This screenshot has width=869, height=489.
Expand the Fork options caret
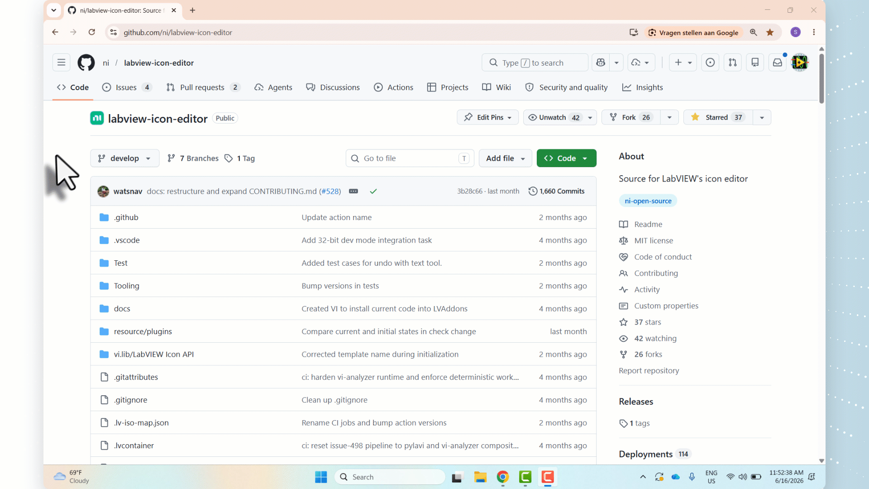click(669, 117)
